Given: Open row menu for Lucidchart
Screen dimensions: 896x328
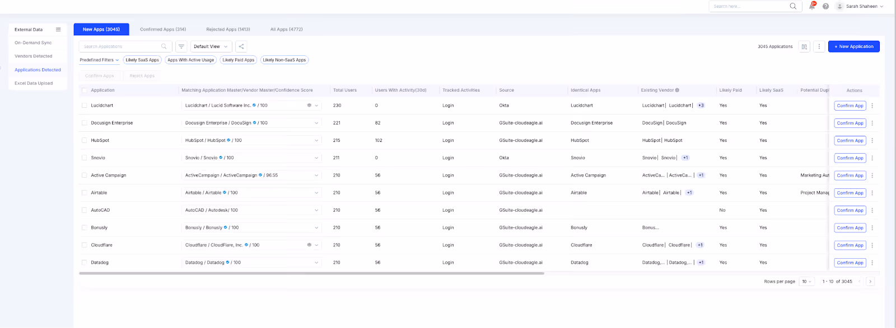Looking at the screenshot, I should (872, 106).
